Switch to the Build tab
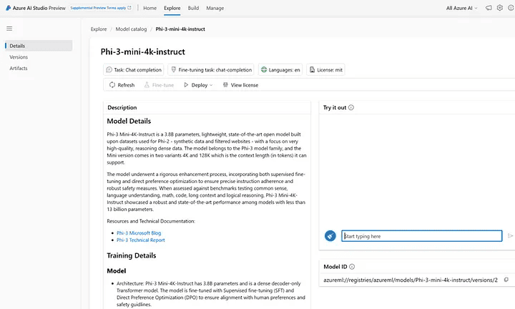The image size is (515, 309). (193, 8)
